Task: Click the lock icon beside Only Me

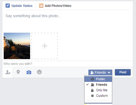Action: [x=92, y=90]
